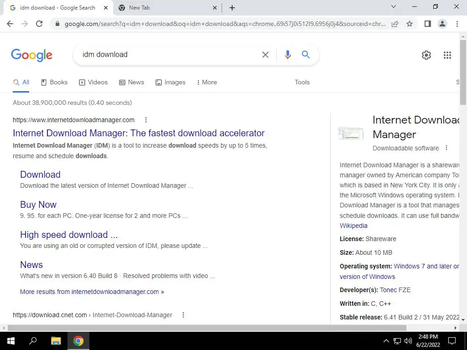The image size is (467, 350).
Task: Open Google apps grid
Action: coord(447,55)
